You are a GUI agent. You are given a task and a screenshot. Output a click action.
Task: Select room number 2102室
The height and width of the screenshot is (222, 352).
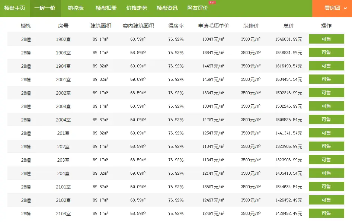point(63,200)
